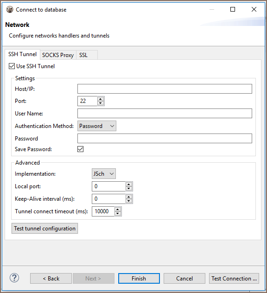Click Test tunnel configuration button
Viewport: 267px width, 293px height.
(x=44, y=229)
